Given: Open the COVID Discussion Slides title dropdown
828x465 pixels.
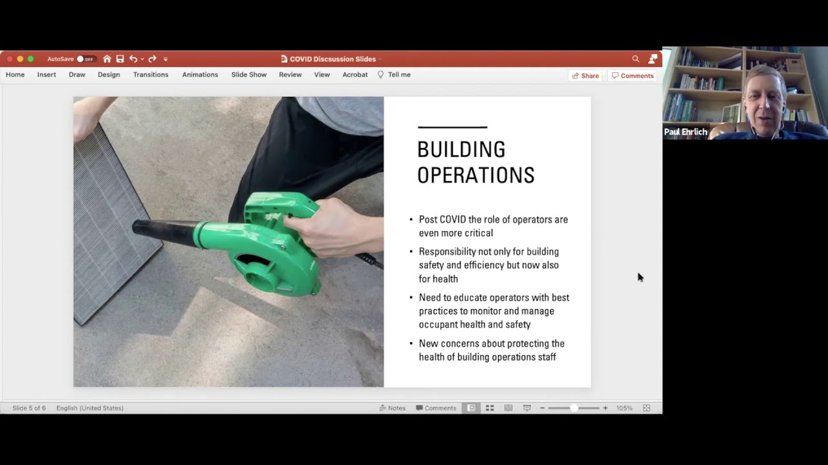Looking at the screenshot, I should (380, 59).
